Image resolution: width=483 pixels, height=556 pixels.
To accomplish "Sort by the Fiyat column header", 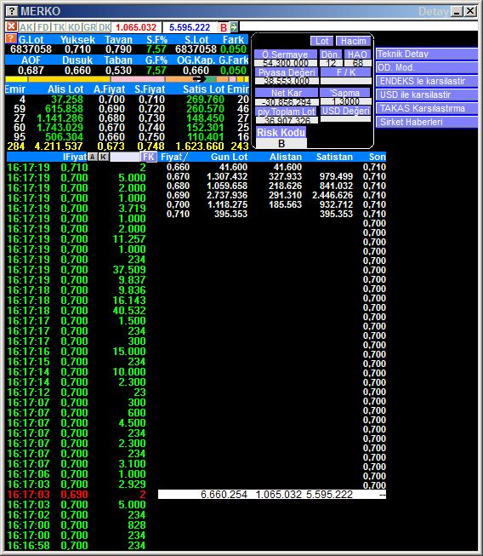I will pyautogui.click(x=173, y=157).
